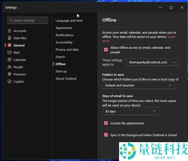Open Copilot label in the sidebar
This screenshot has width=188, height=161.
(x=18, y=82)
